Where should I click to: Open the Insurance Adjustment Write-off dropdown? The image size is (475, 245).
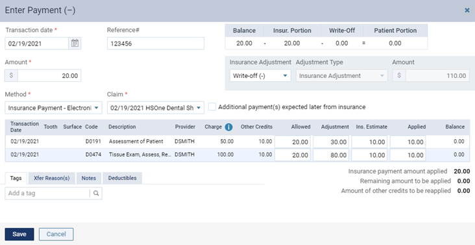[x=260, y=76]
